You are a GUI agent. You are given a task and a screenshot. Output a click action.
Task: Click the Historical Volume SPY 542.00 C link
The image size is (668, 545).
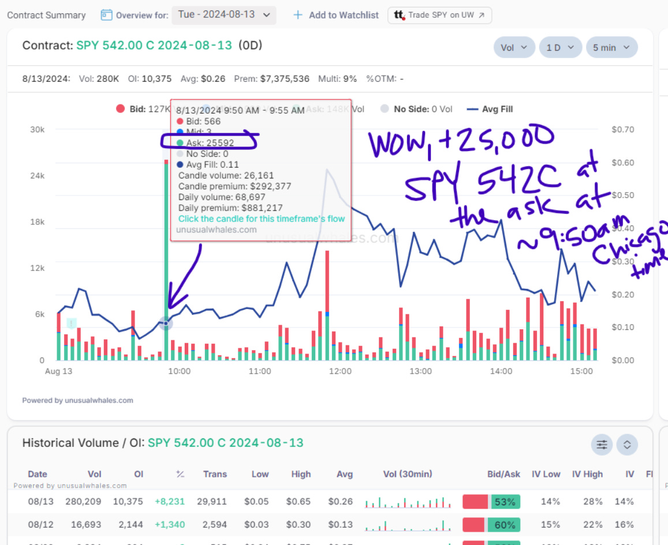[225, 443]
